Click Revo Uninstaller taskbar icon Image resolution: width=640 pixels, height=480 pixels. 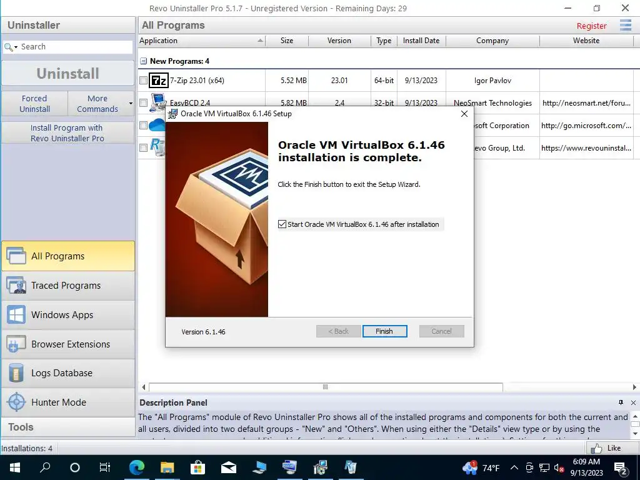pyautogui.click(x=351, y=467)
